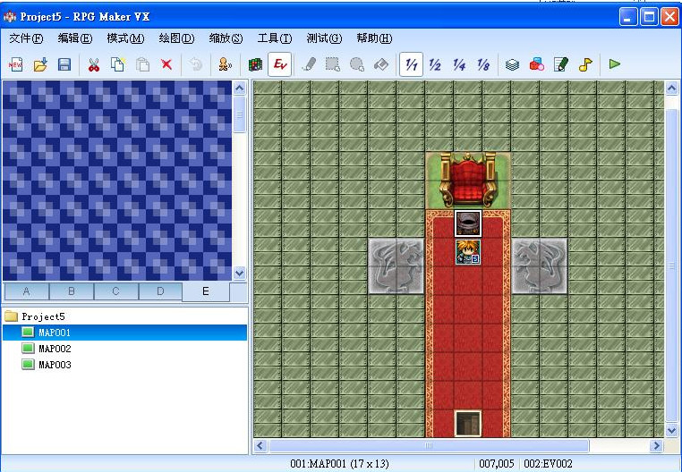Set zoom scale to 1/1
Image resolution: width=682 pixels, height=472 pixels.
click(x=411, y=64)
